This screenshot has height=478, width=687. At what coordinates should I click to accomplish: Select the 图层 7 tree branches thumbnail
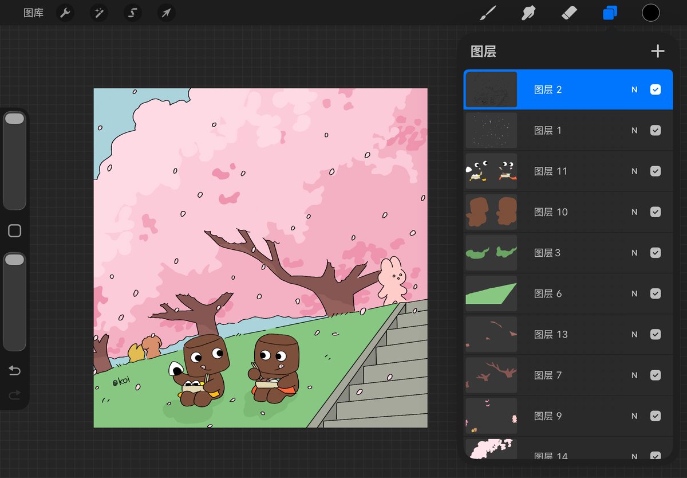coord(491,375)
